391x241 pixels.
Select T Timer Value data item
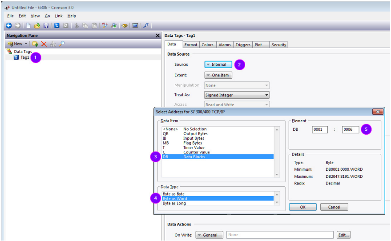coord(218,148)
